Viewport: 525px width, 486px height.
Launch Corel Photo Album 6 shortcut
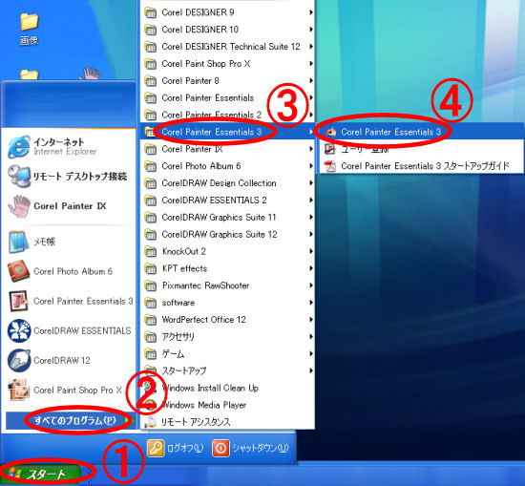69,271
